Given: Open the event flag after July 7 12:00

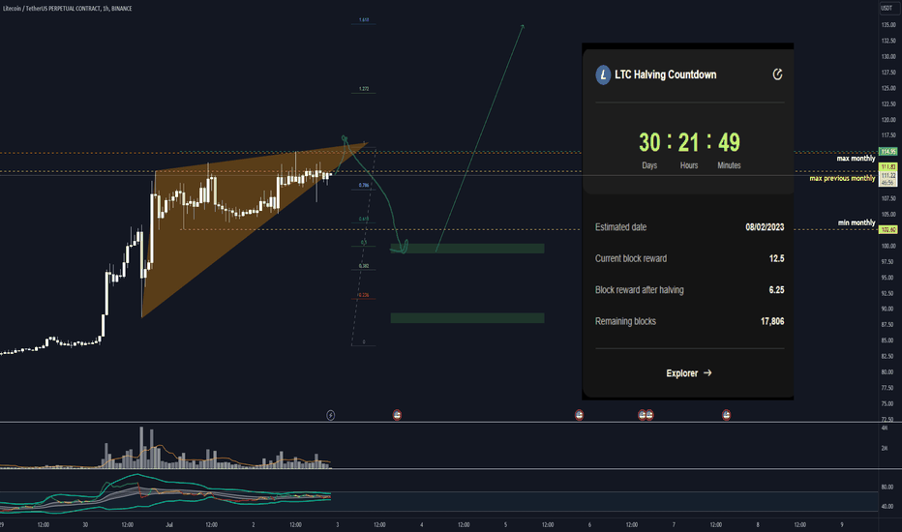Looking at the screenshot, I should pos(727,415).
